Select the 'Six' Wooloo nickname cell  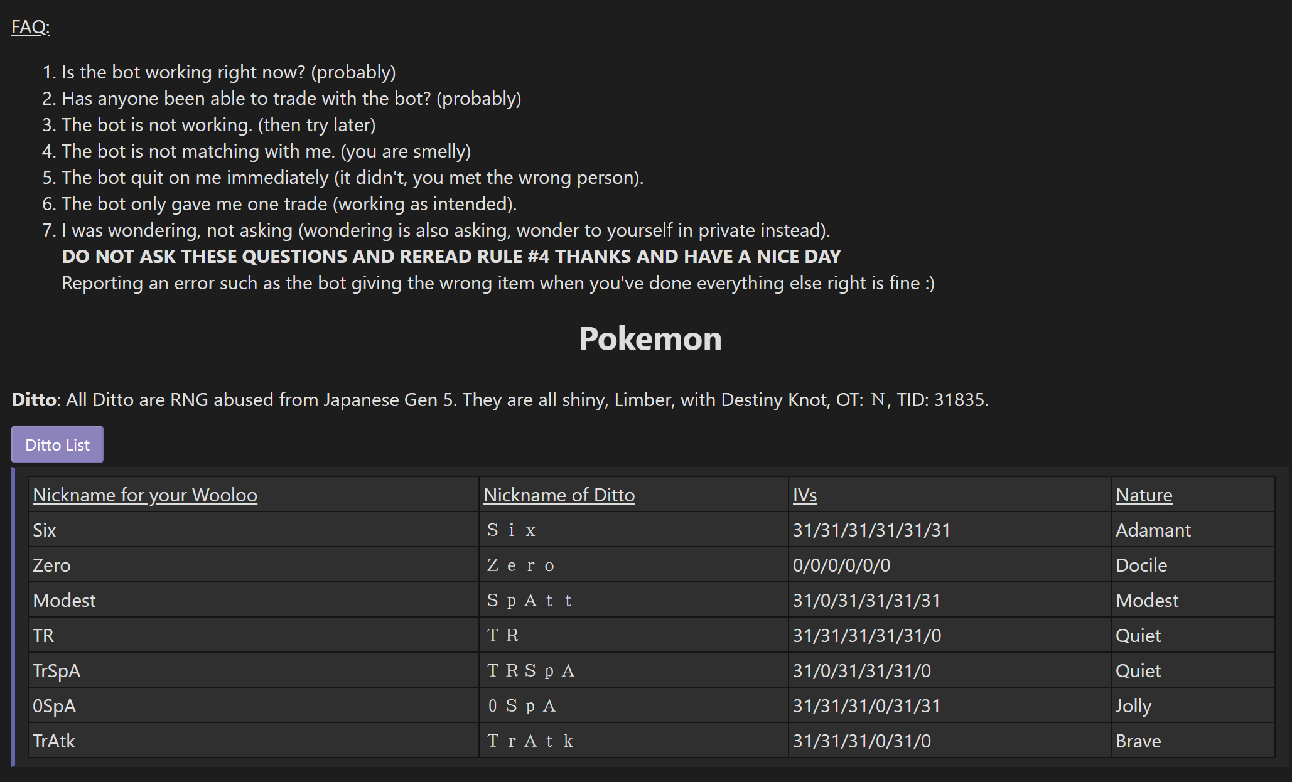point(253,530)
